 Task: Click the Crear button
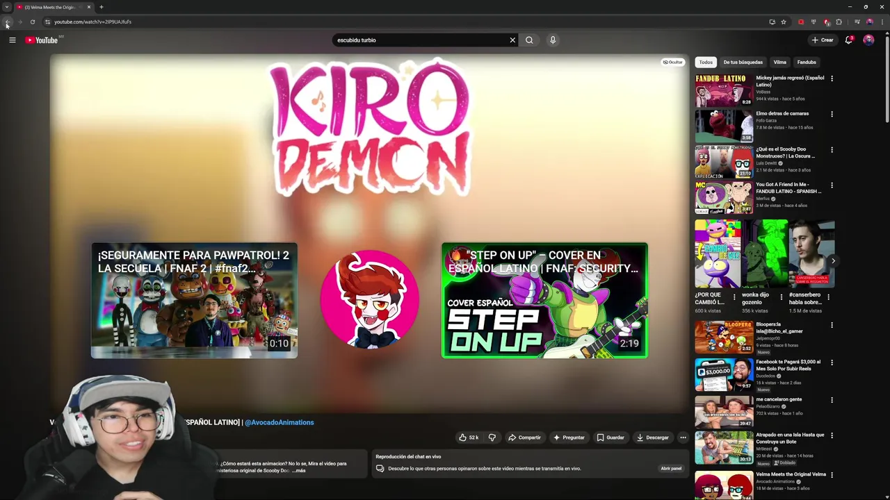(x=823, y=40)
